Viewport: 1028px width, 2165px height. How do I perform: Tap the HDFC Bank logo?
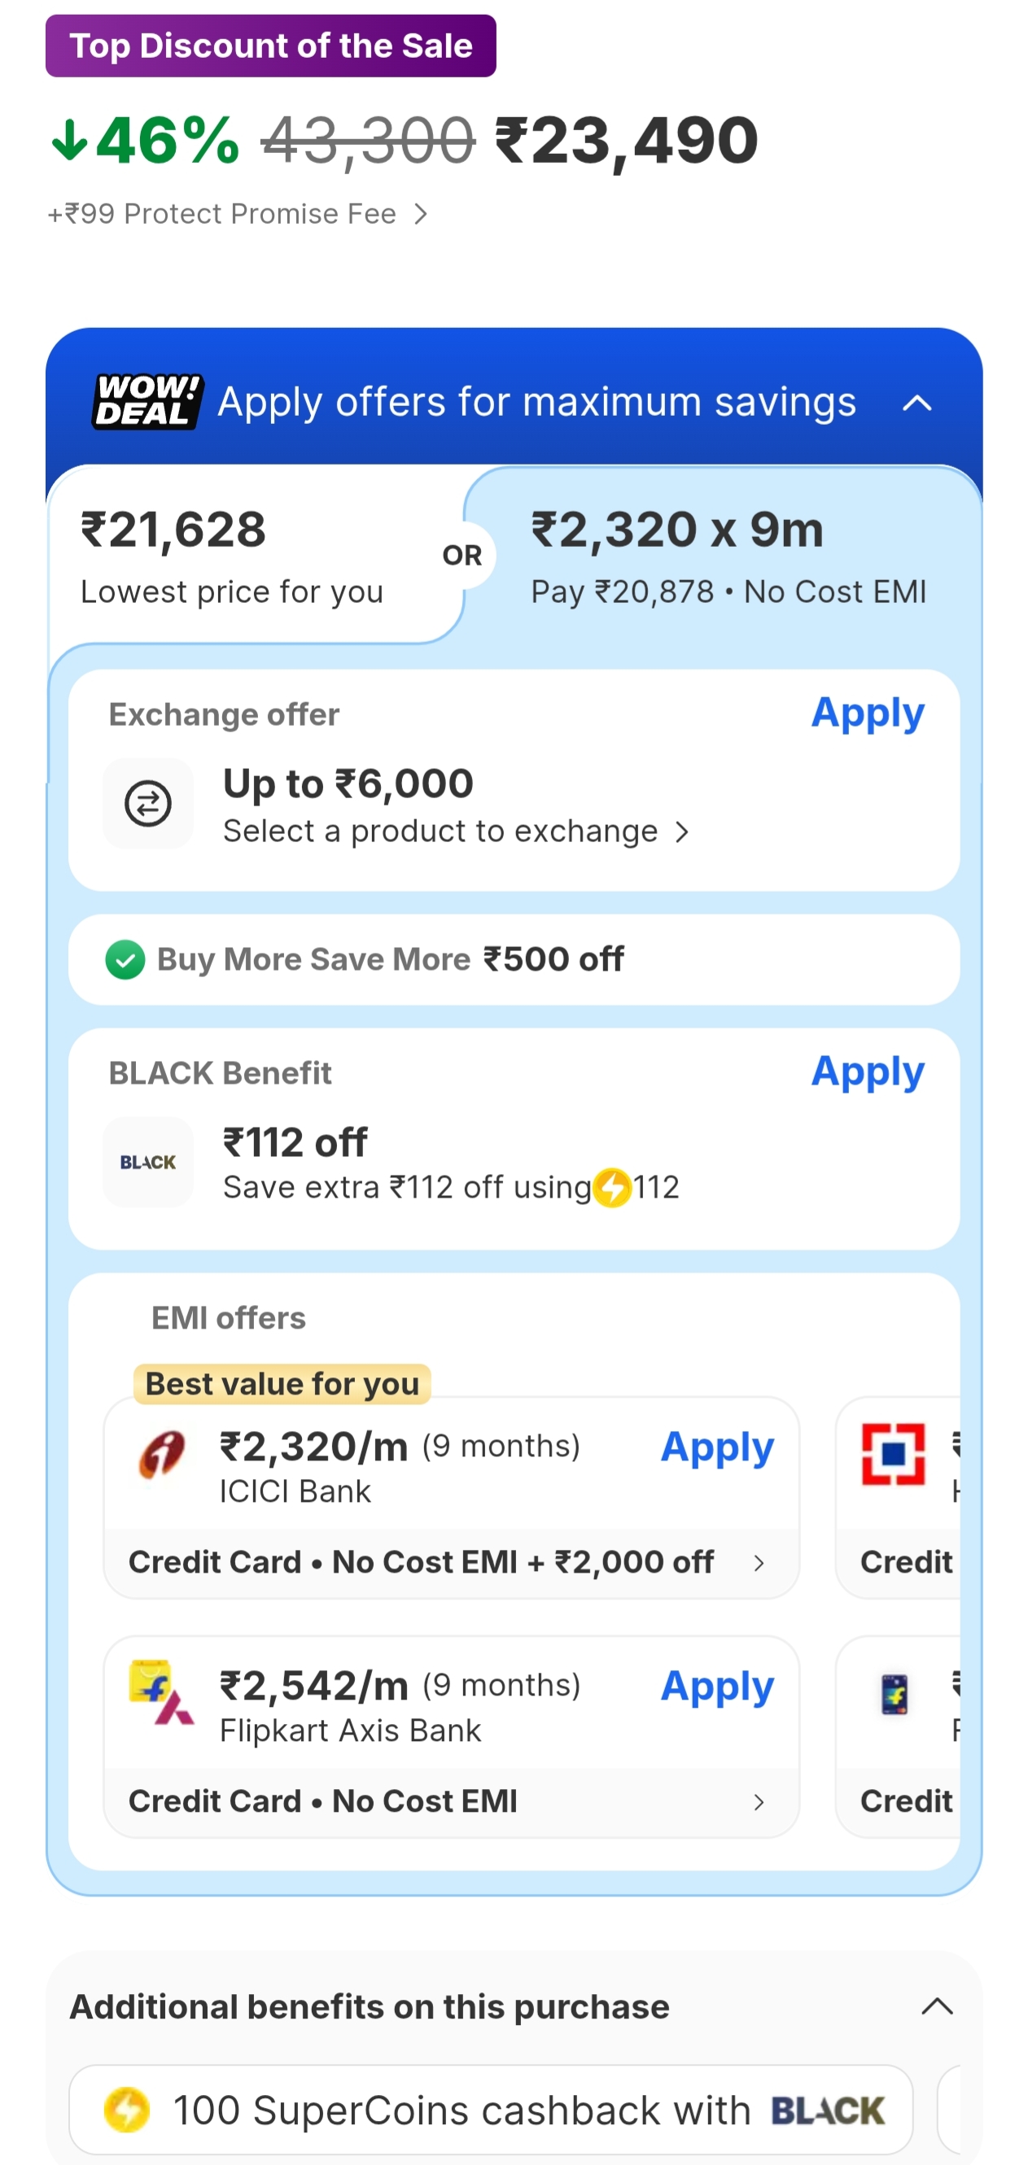click(x=893, y=1454)
